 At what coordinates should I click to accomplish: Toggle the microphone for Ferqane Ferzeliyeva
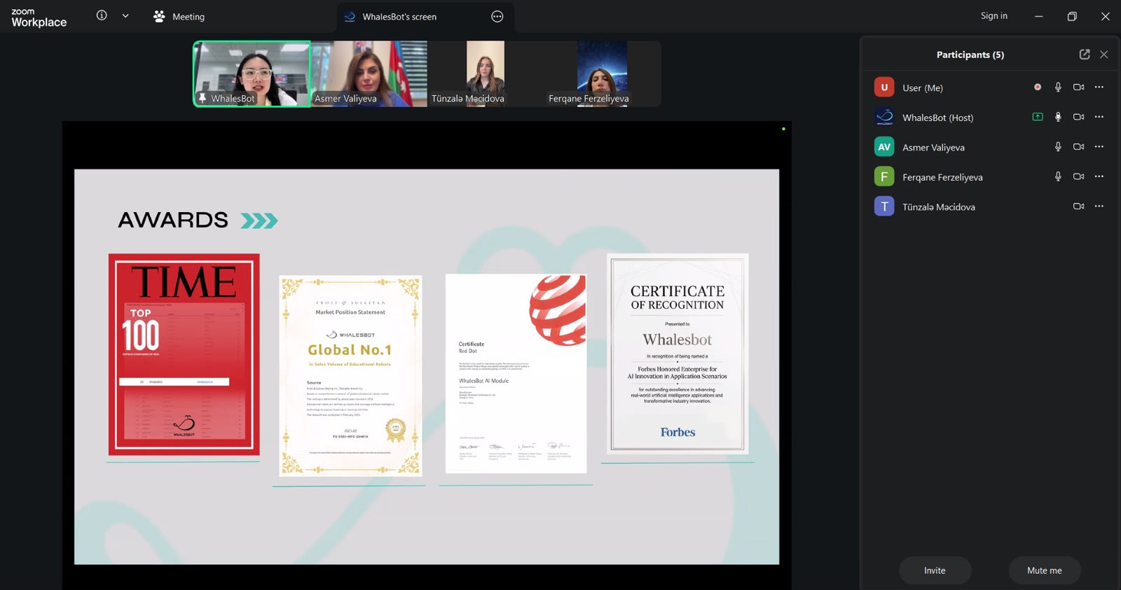(x=1058, y=176)
